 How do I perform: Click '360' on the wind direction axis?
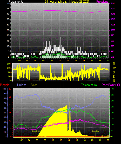(9, 64)
